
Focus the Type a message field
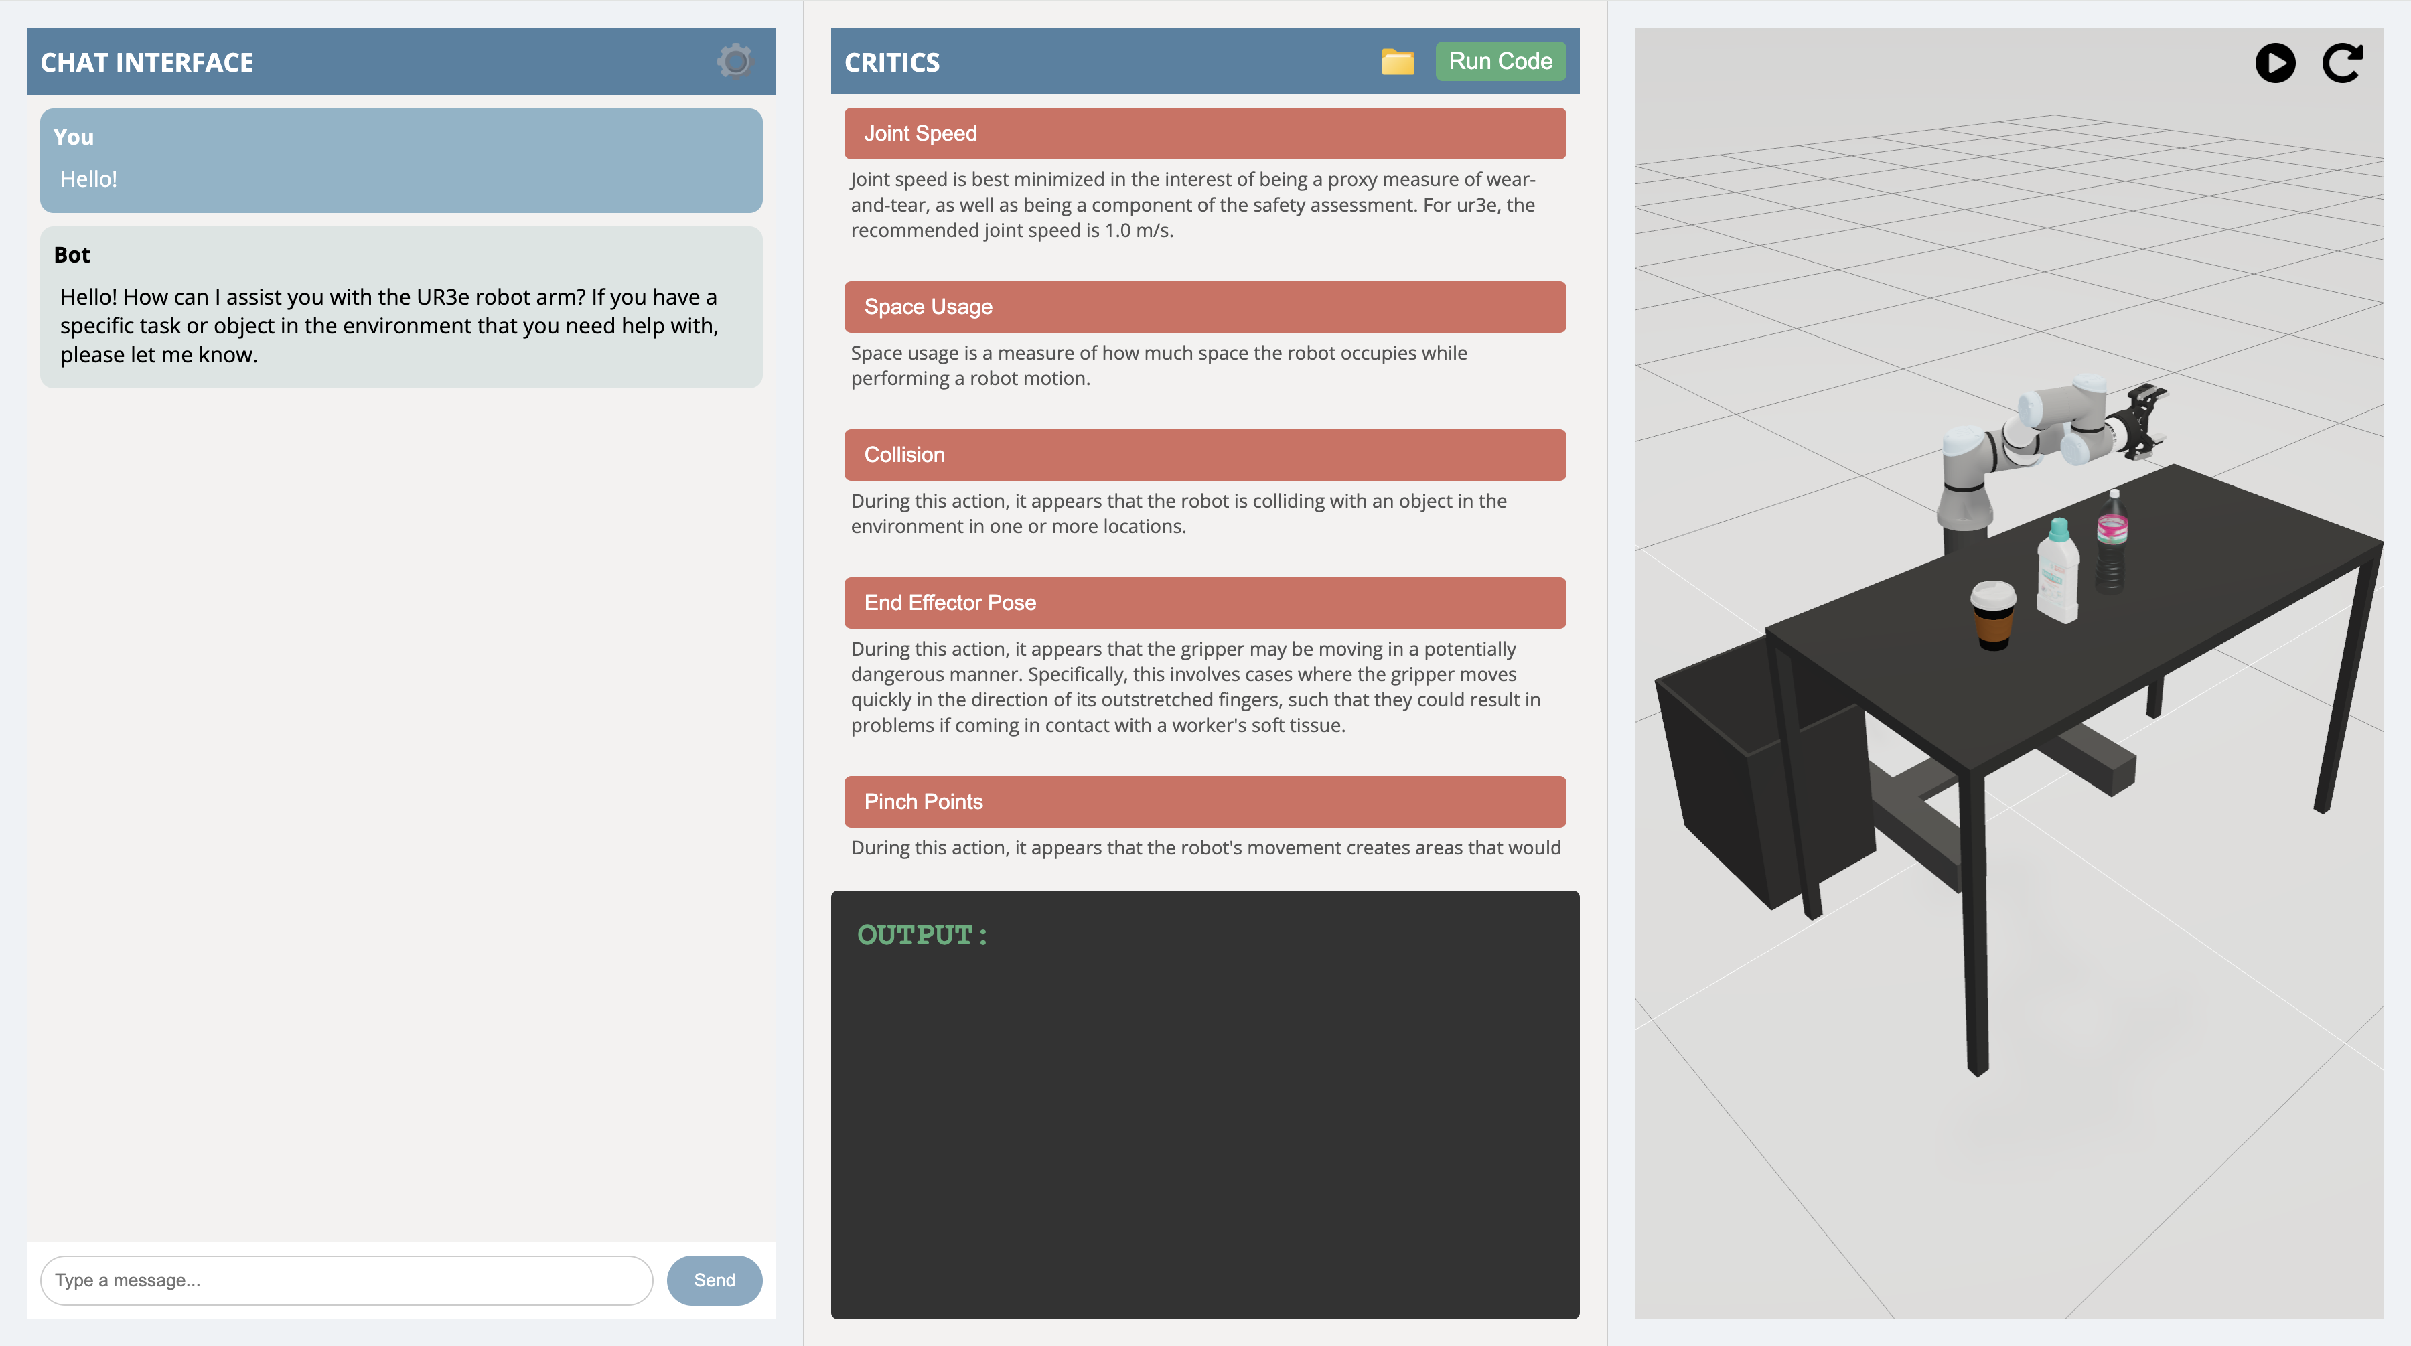pos(346,1280)
